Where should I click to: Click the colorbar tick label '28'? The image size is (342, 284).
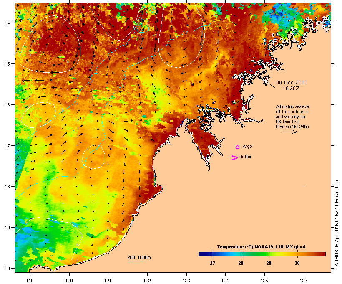click(x=241, y=263)
